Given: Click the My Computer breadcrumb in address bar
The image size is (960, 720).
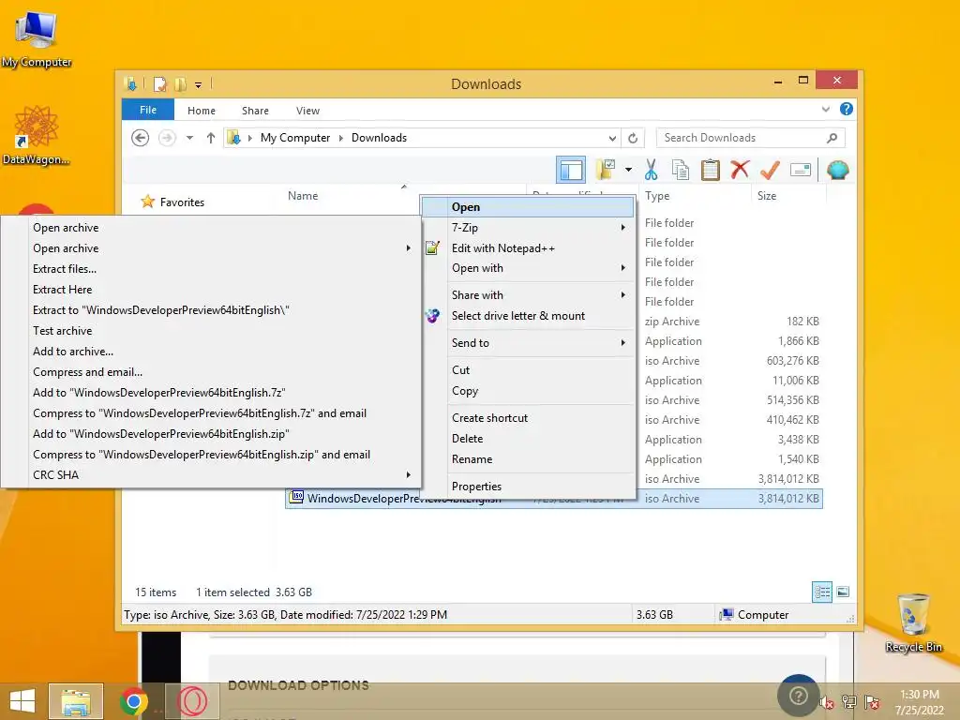Looking at the screenshot, I should (295, 138).
